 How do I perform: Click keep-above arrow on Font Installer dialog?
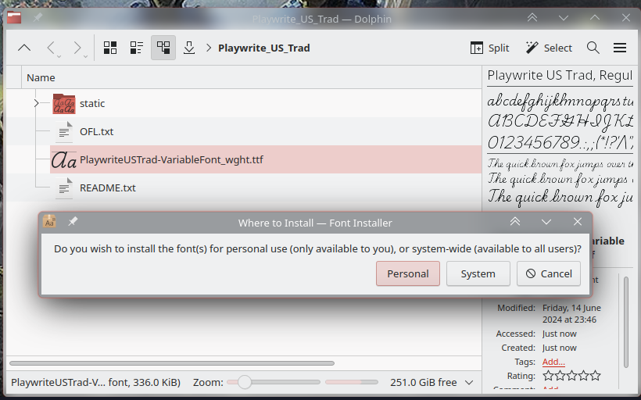515,222
